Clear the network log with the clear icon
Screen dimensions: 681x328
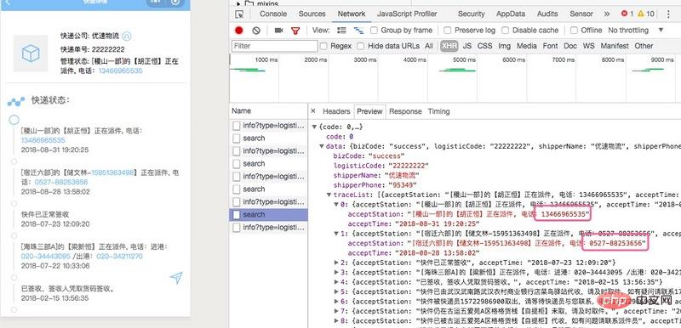(256, 31)
